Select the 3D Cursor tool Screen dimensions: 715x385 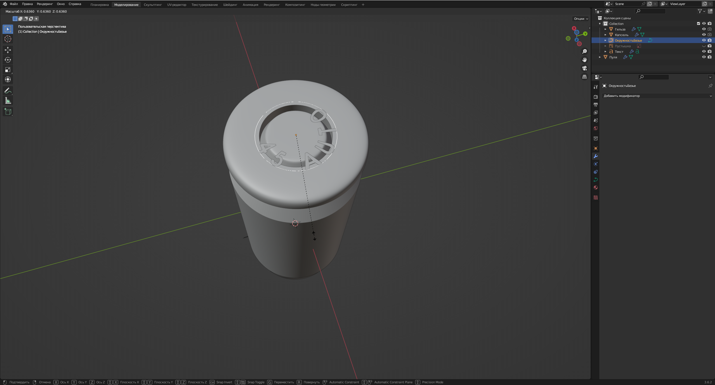click(x=8, y=39)
